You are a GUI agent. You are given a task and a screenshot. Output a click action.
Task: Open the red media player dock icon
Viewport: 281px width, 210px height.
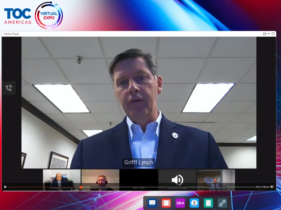[166, 203]
